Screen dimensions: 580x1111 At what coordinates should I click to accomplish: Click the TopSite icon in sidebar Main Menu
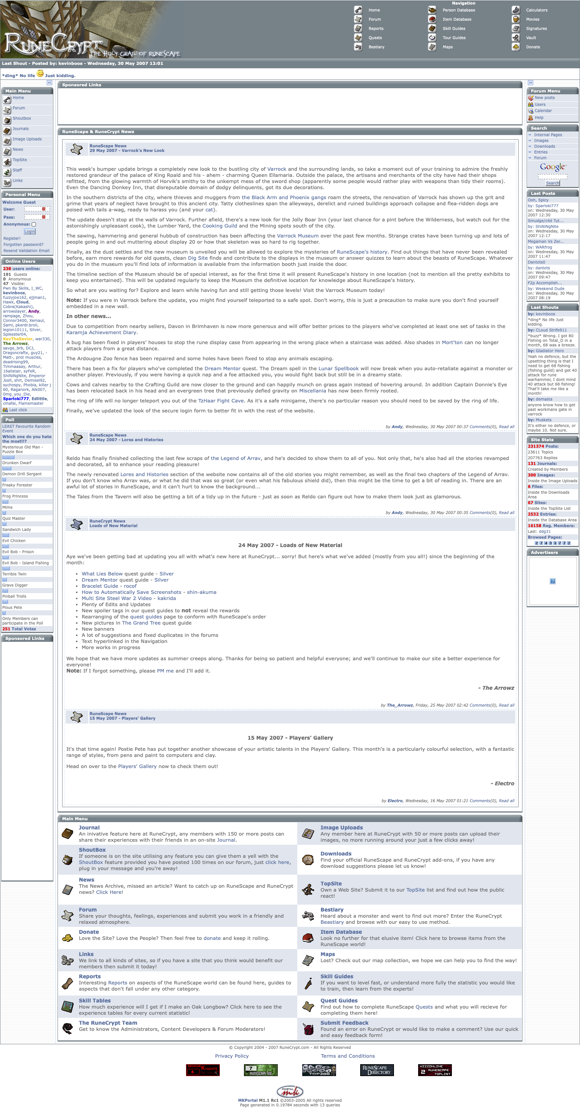point(7,162)
